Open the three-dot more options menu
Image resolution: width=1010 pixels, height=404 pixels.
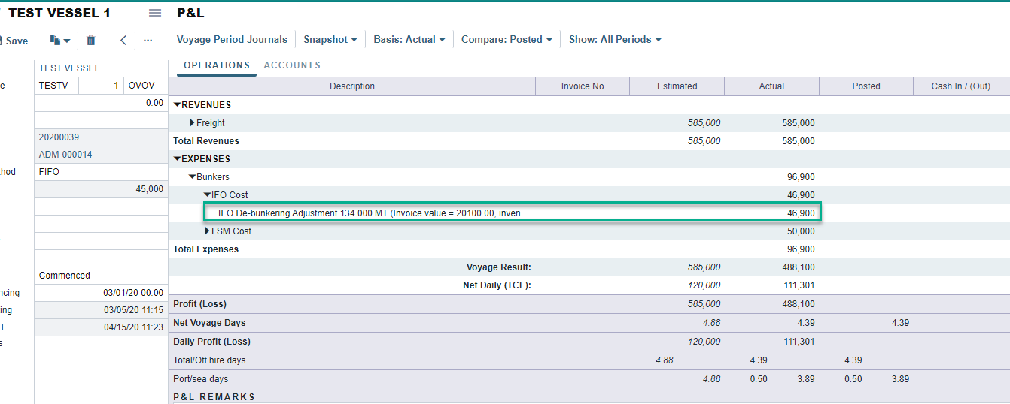[148, 41]
